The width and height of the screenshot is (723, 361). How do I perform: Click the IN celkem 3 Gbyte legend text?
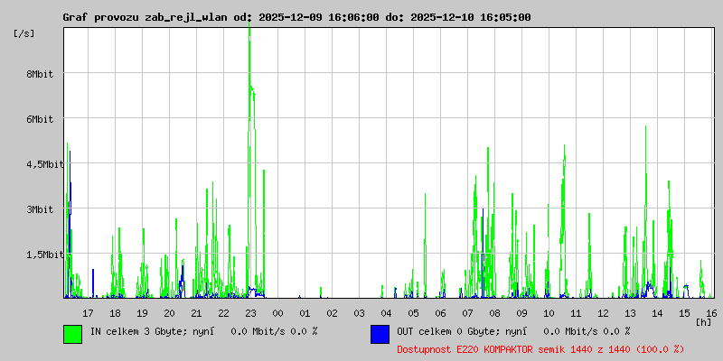(203, 331)
